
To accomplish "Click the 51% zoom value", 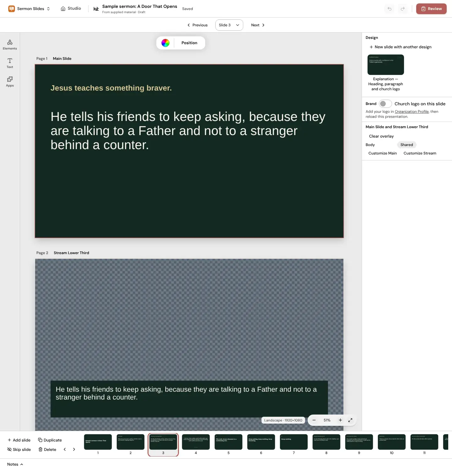I will tap(327, 420).
